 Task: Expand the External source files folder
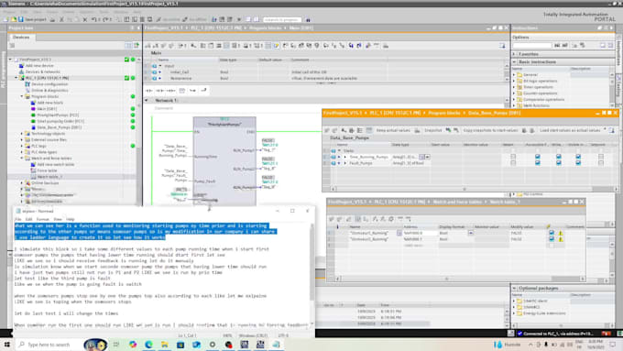pos(22,140)
